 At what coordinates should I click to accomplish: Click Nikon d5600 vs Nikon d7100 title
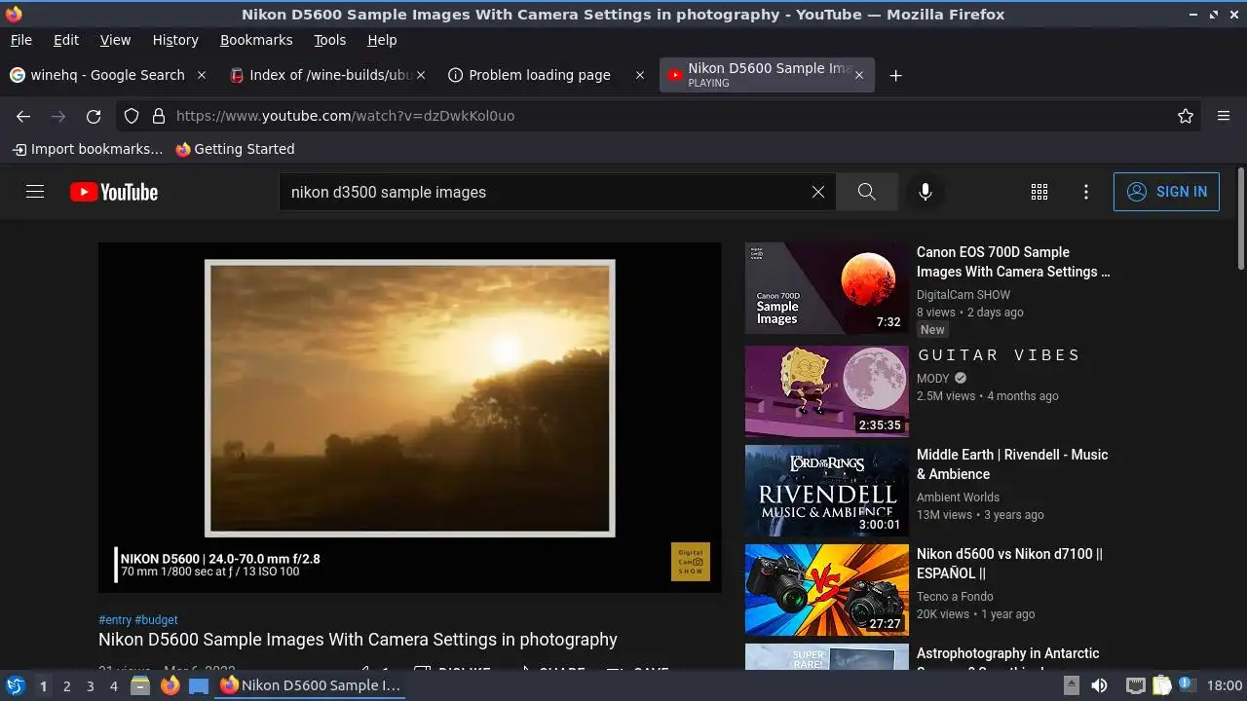(1009, 564)
